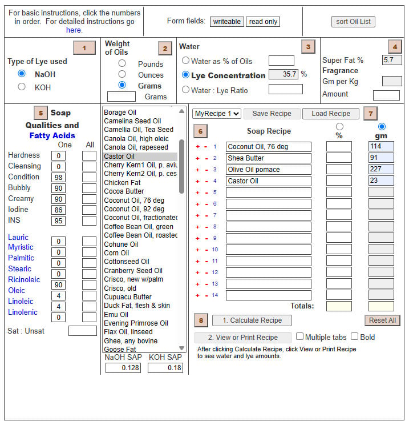The image size is (409, 425).
Task: Click the sort Oil List button
Action: [x=353, y=22]
